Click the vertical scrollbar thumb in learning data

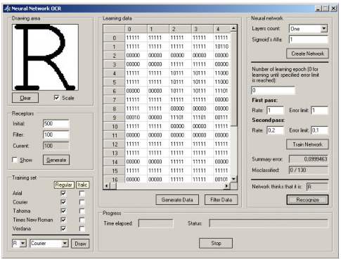click(x=233, y=79)
